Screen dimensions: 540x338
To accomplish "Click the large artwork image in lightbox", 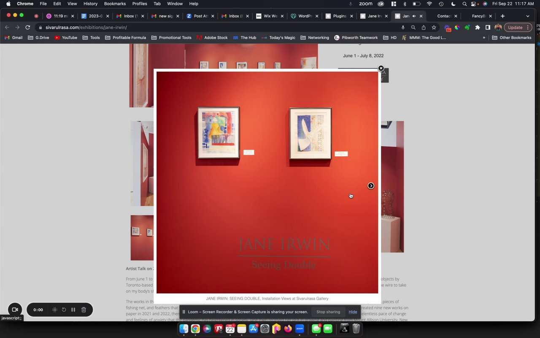I will point(267,183).
